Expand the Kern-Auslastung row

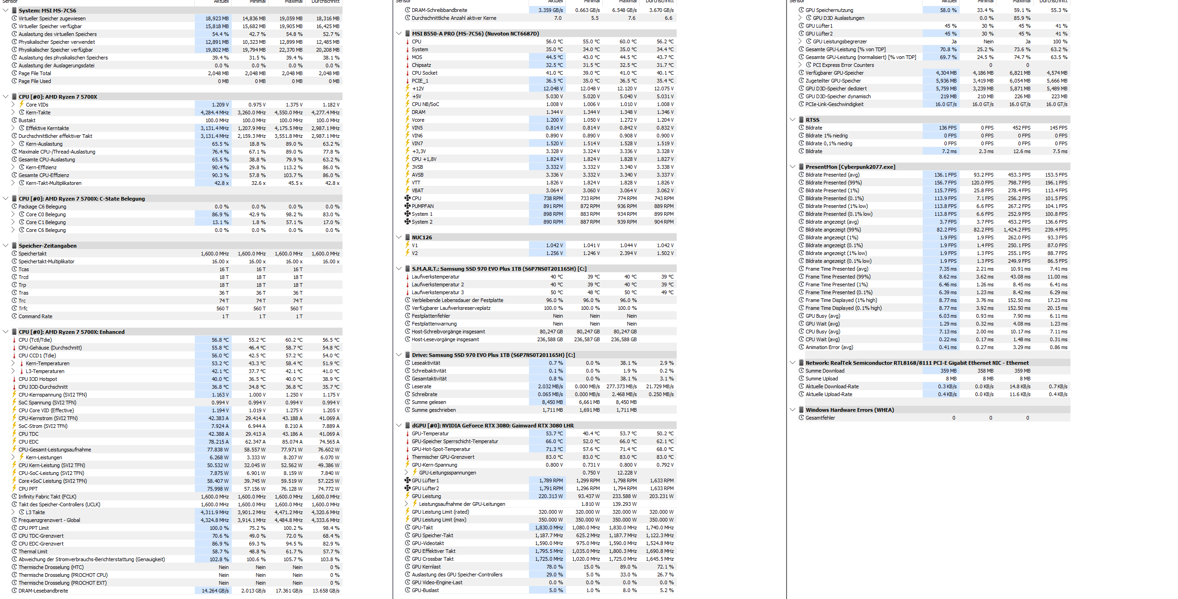coord(13,143)
